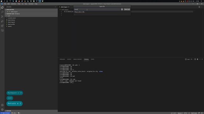Viewport: 204px width, 114px height.
Task: Open Windows Start menu
Action: pyautogui.click(x=1, y=1)
